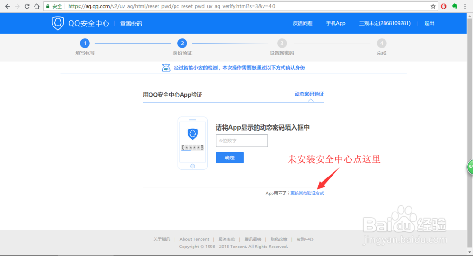This screenshot has width=473, height=256.
Task: Click the scrollbar up arrow
Action: click(470, 16)
